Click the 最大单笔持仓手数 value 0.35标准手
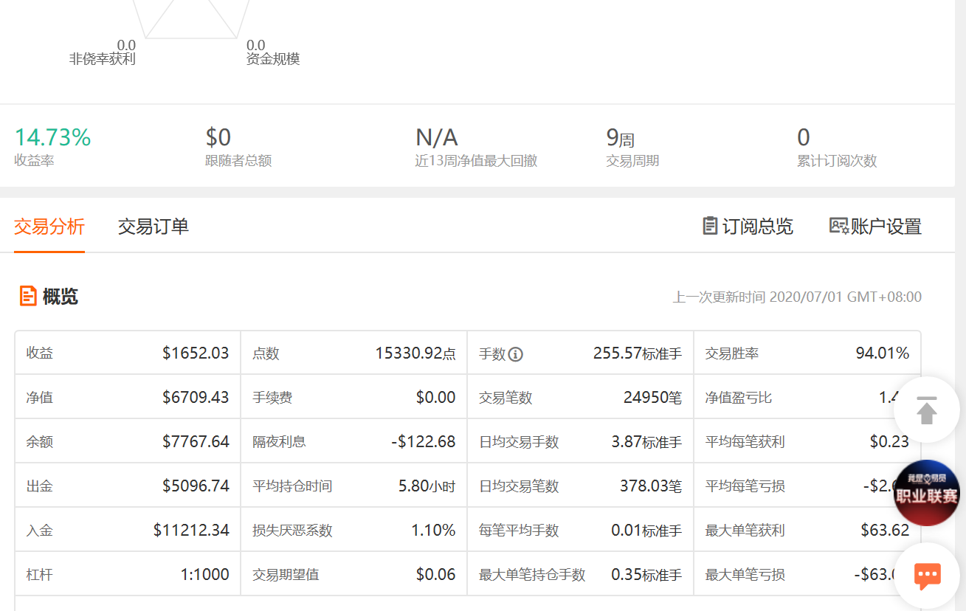Screen dimensions: 966x611 (647, 575)
